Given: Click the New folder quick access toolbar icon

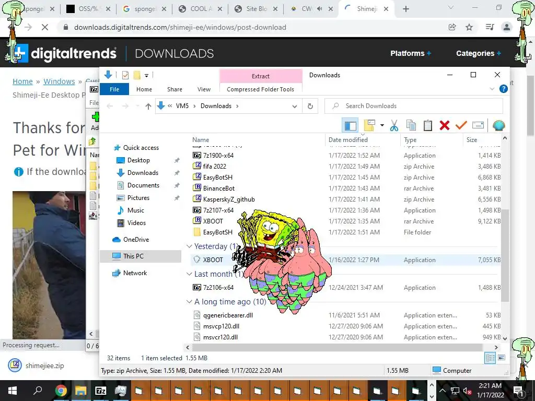Looking at the screenshot, I should pos(137,75).
